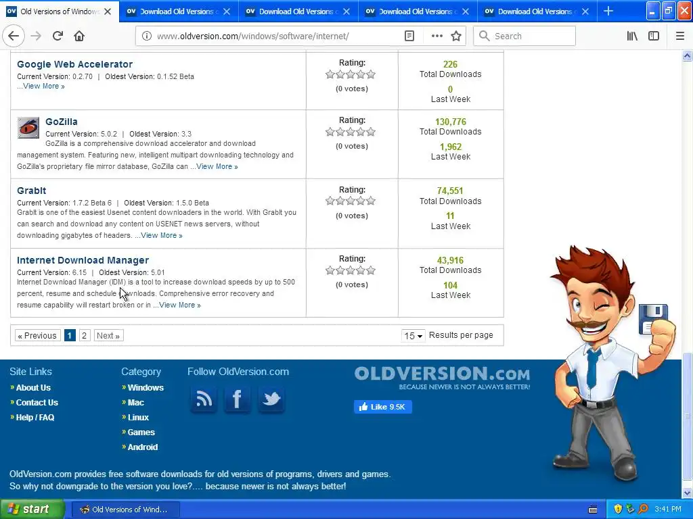Open the GrabIt title link
The height and width of the screenshot is (519, 693).
[x=31, y=191]
